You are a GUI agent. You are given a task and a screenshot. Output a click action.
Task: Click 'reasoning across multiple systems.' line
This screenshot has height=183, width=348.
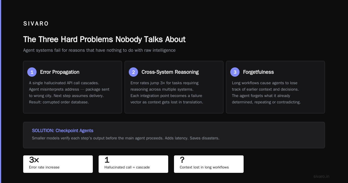click(162, 89)
